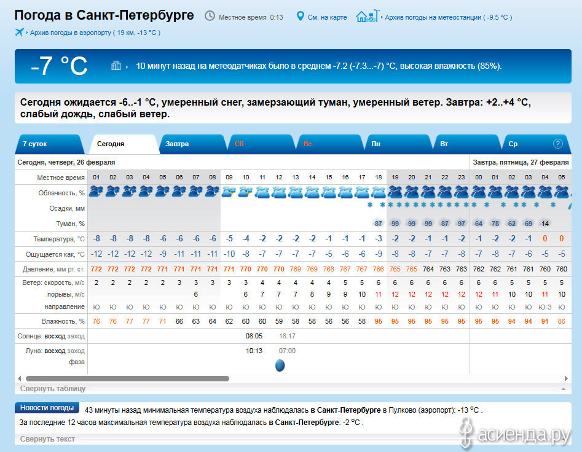Open the question mark help icon
Viewport: 582px width, 452px height.
pyautogui.click(x=558, y=144)
